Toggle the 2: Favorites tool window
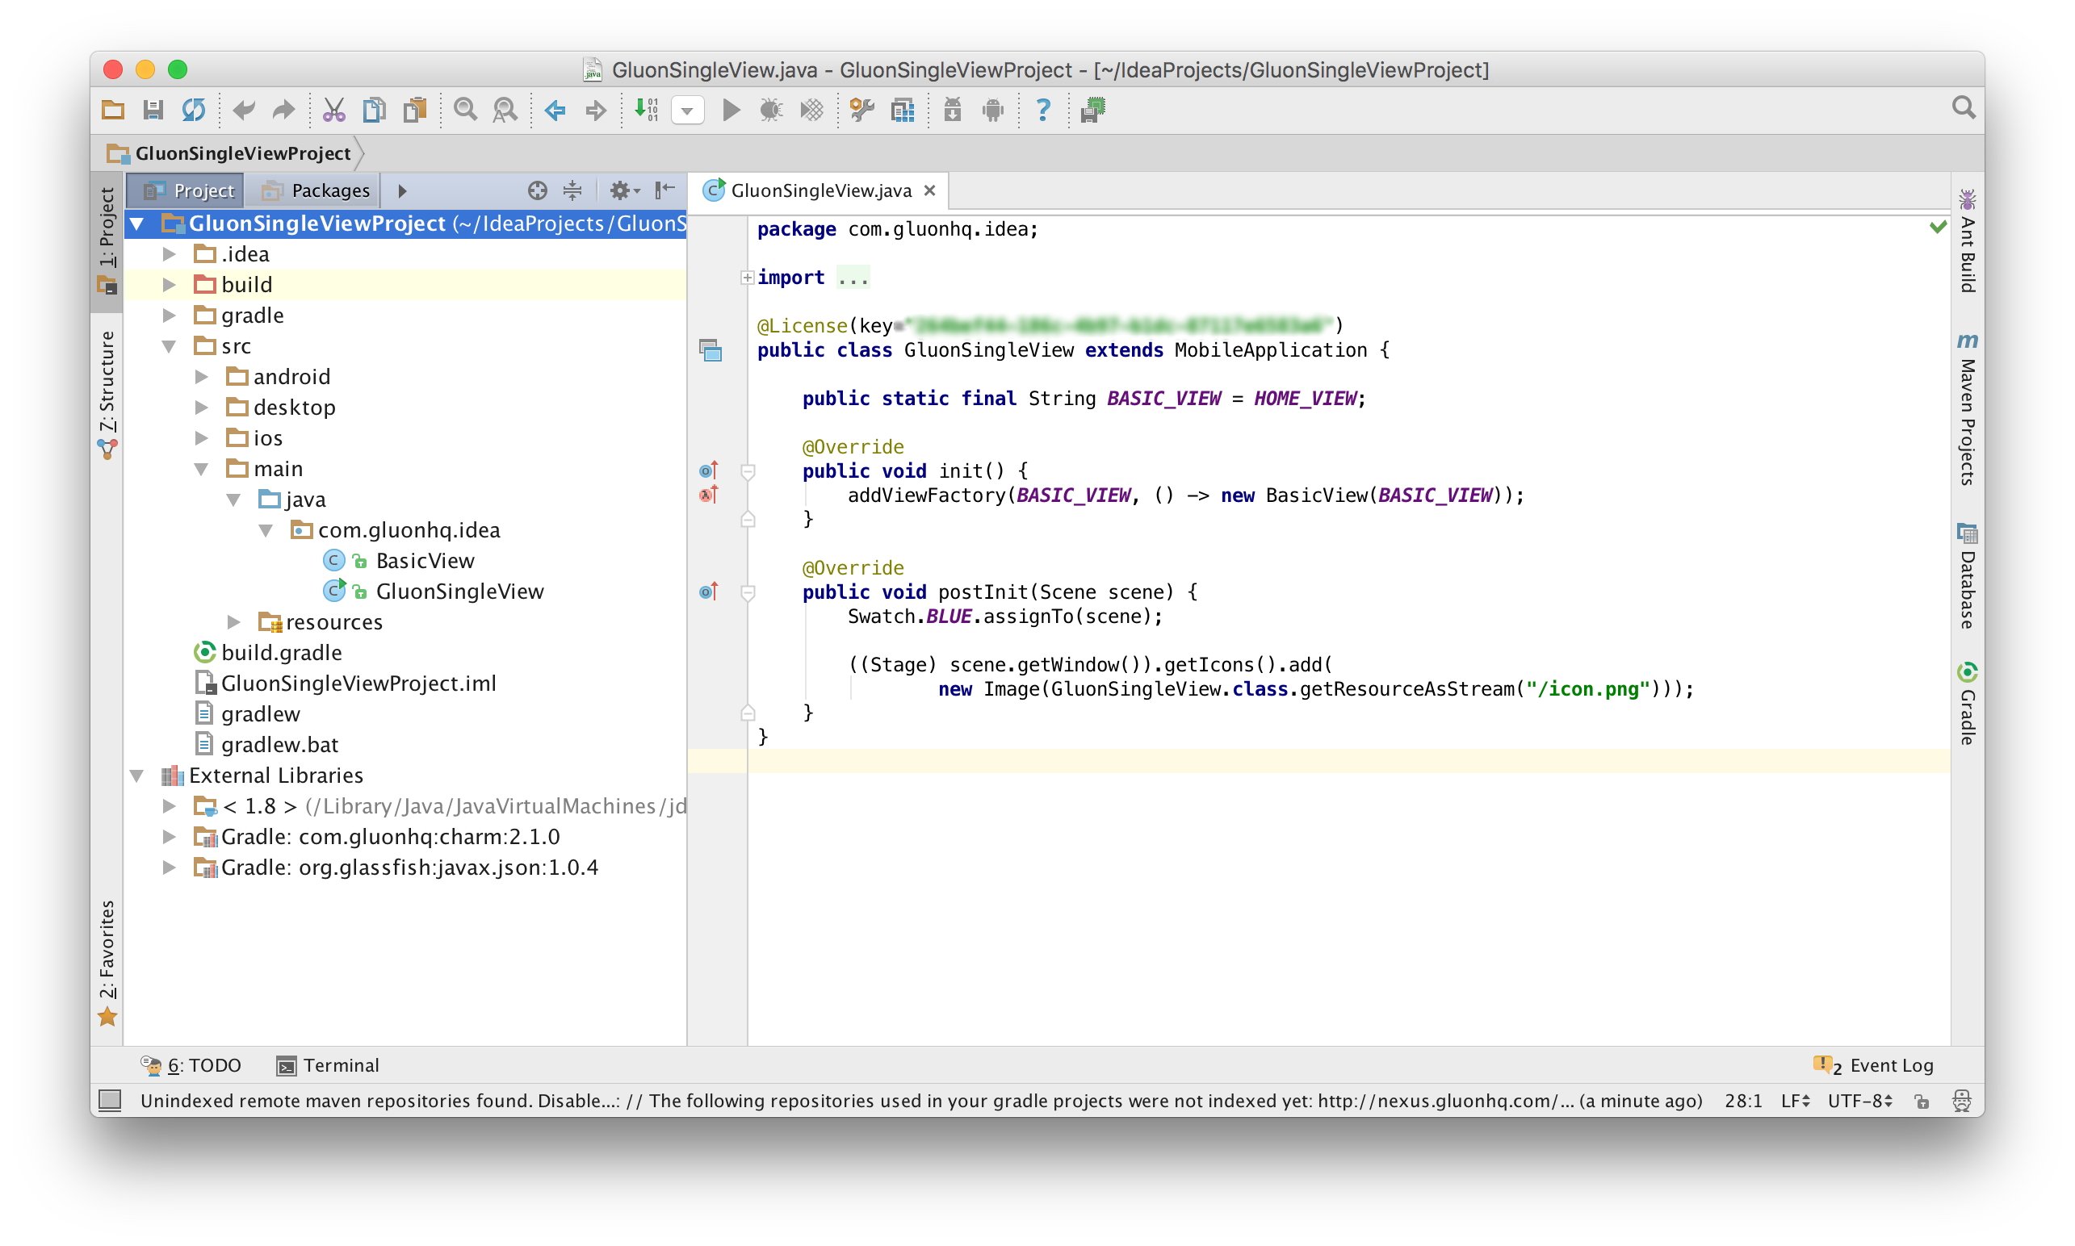Viewport: 2075px width, 1246px height. pos(107,963)
